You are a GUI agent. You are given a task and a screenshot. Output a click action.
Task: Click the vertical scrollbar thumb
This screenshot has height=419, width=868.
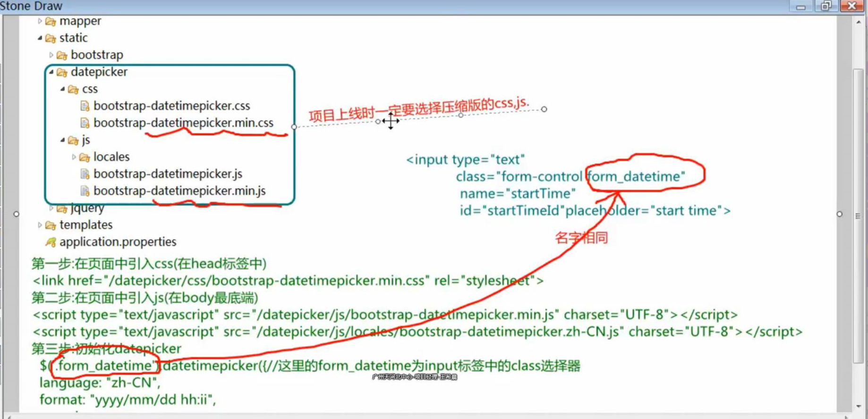tap(859, 216)
